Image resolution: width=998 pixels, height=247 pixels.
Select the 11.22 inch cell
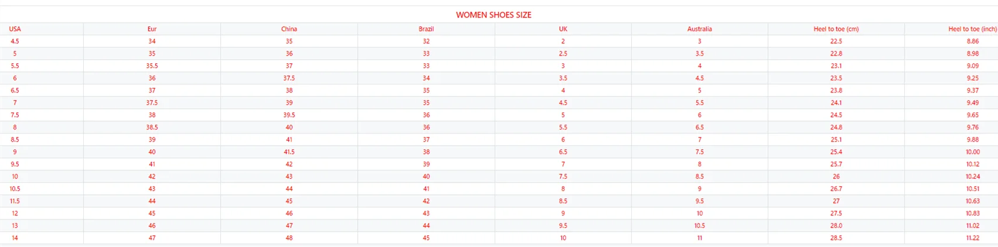pos(973,238)
